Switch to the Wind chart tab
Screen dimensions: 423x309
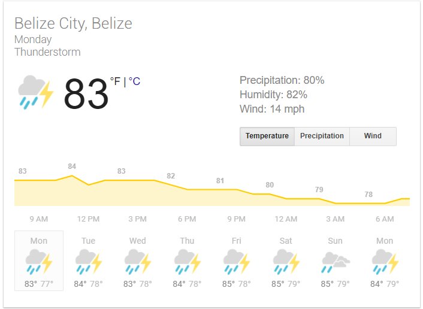tap(373, 136)
